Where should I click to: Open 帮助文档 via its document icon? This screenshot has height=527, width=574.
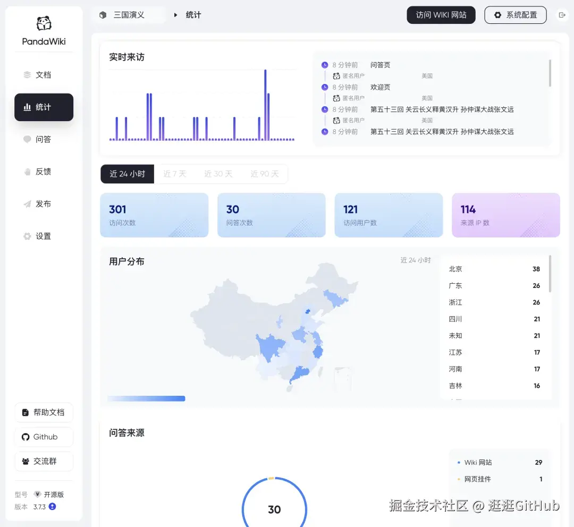[x=26, y=412]
